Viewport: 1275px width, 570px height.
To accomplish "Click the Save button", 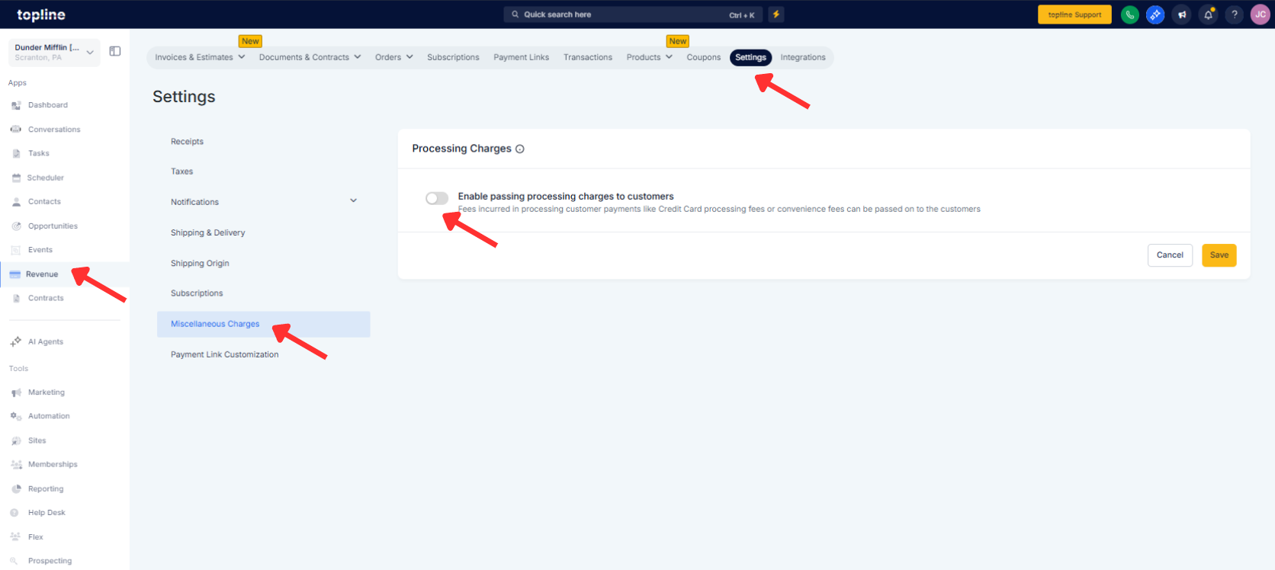I will point(1219,255).
